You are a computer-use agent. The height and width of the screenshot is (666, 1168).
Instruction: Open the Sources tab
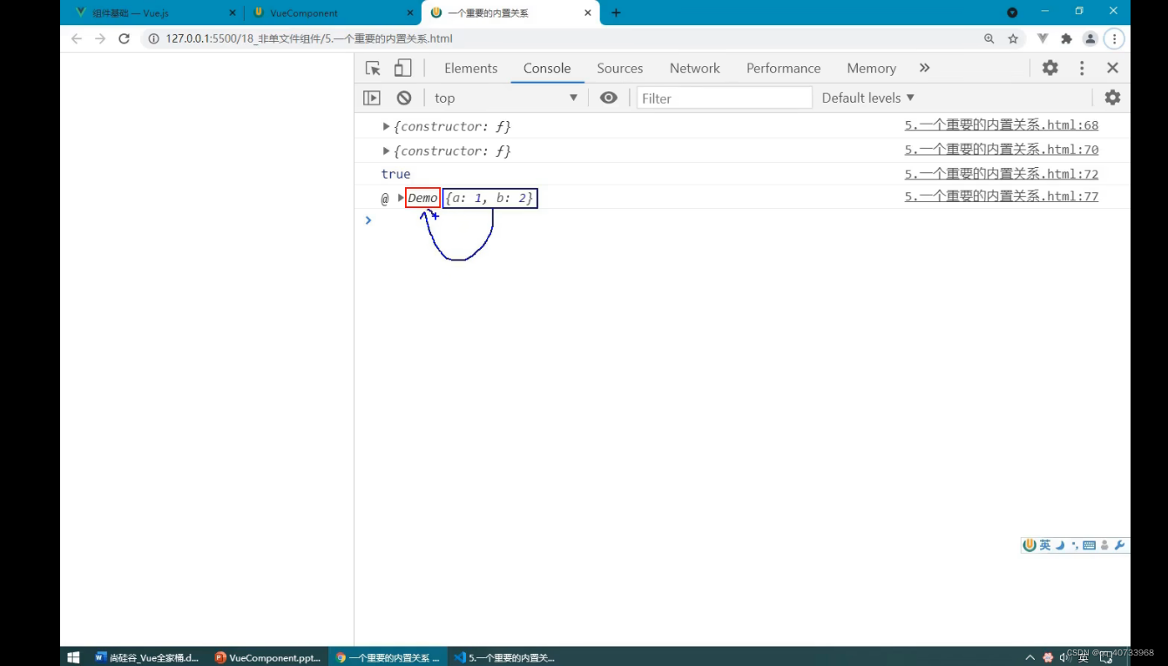coord(619,68)
